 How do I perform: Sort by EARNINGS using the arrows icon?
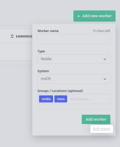(12, 36)
